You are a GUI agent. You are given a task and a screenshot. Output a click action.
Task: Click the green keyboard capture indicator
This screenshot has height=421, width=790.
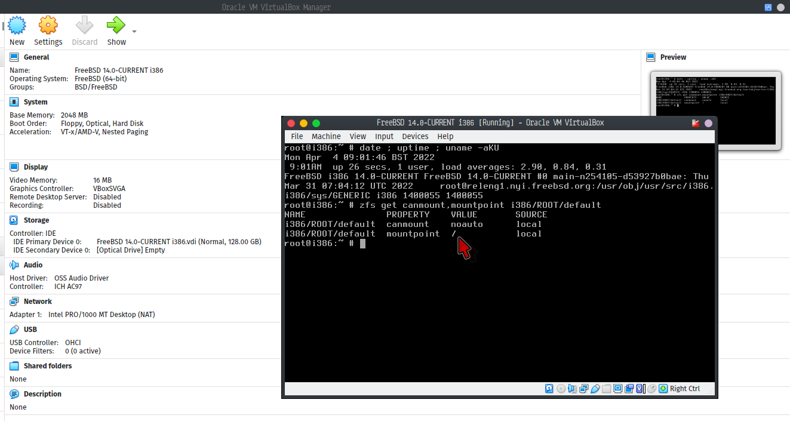[x=663, y=389]
